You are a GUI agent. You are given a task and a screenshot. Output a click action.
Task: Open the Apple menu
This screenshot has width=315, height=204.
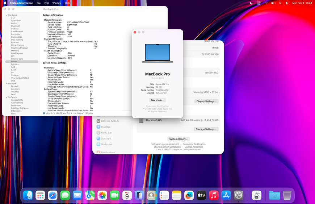pyautogui.click(x=5, y=3)
